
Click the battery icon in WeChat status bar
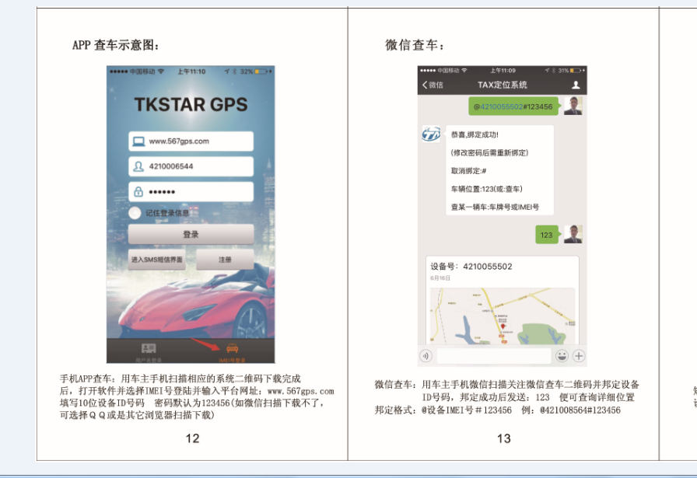coord(576,71)
